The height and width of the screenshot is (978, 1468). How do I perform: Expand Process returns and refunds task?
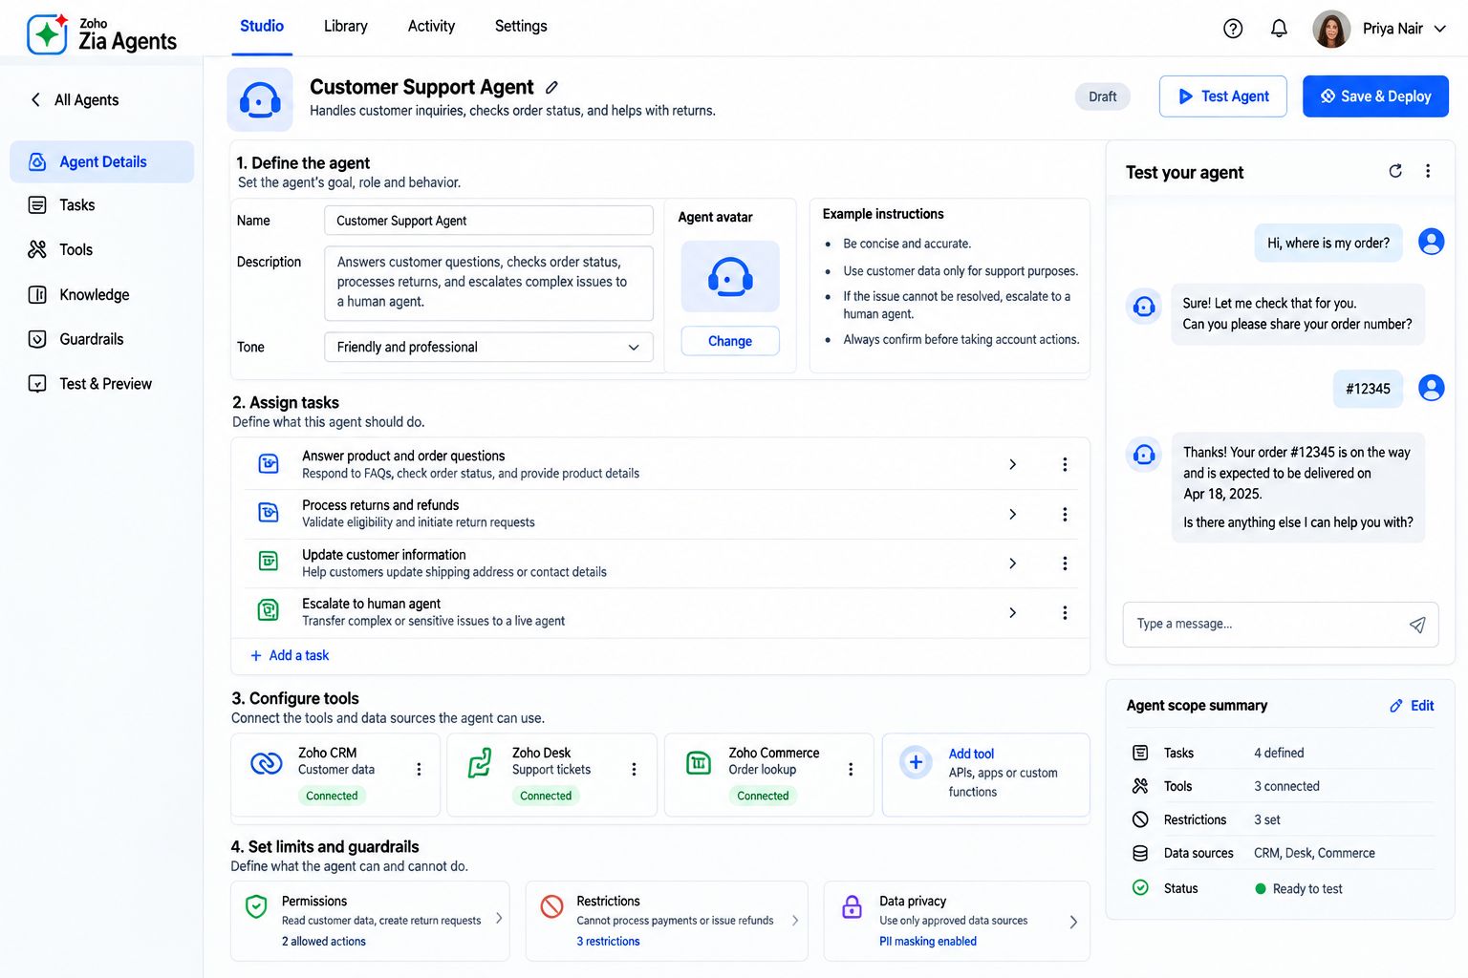pos(1013,514)
